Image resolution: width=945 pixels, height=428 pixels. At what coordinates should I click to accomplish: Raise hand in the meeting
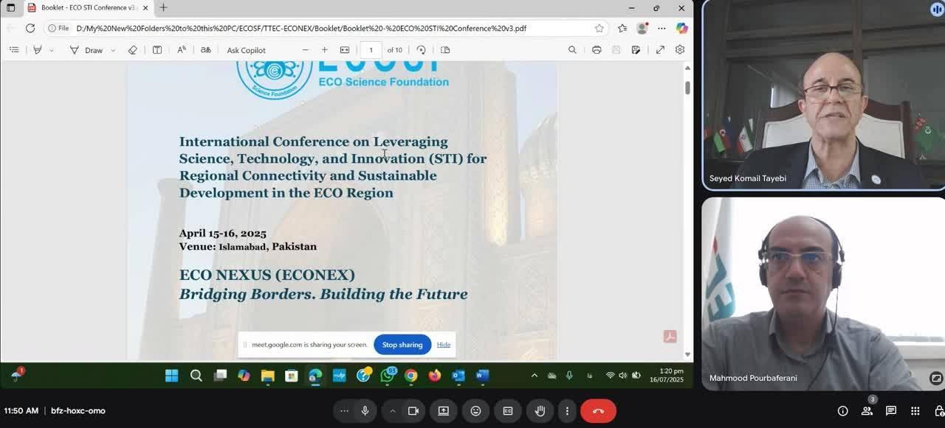pos(540,411)
